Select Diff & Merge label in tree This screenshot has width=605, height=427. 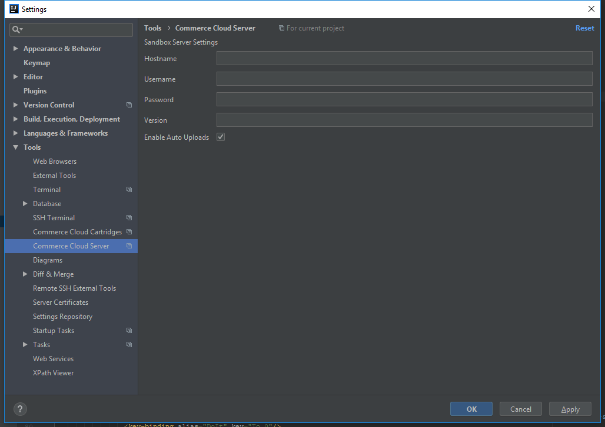click(53, 274)
